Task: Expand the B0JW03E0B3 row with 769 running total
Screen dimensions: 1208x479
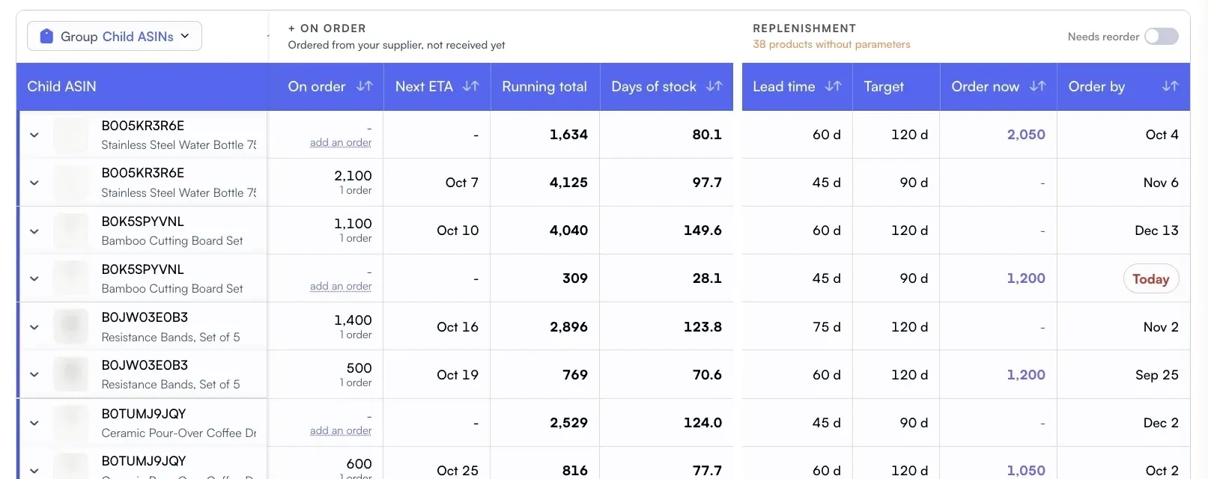Action: tap(34, 375)
